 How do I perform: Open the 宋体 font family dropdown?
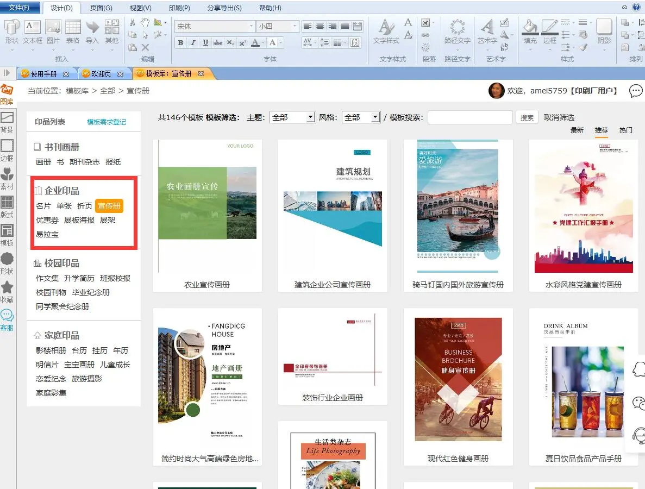coord(251,26)
